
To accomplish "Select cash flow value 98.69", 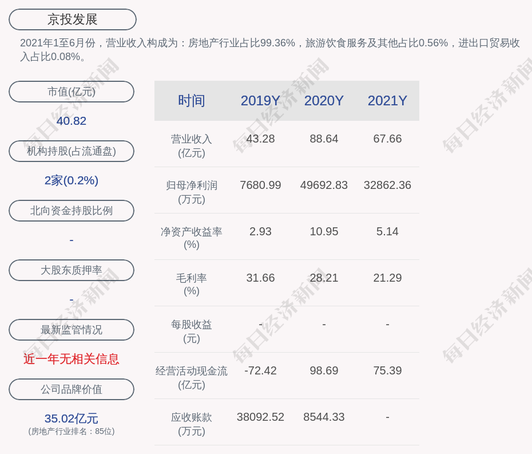I will click(x=324, y=370).
